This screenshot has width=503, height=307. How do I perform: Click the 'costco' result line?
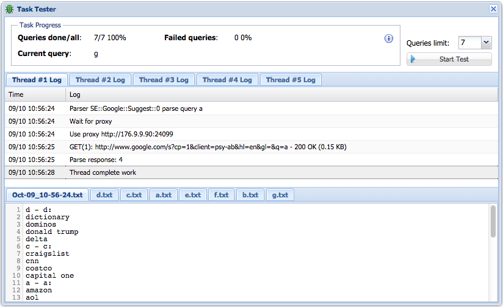(x=39, y=268)
